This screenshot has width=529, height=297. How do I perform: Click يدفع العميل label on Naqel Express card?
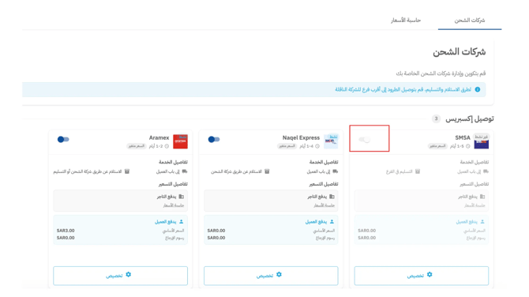pos(316,222)
